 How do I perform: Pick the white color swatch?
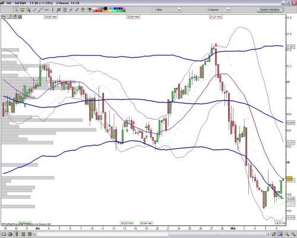pos(94,8)
